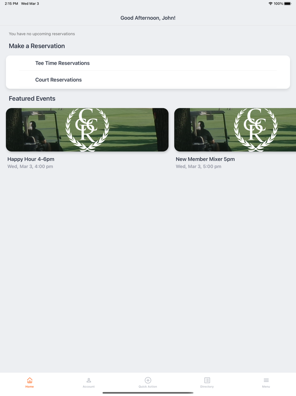The height and width of the screenshot is (396, 296).
Task: Select the New Member Mixer 5pm title
Action: click(x=206, y=159)
